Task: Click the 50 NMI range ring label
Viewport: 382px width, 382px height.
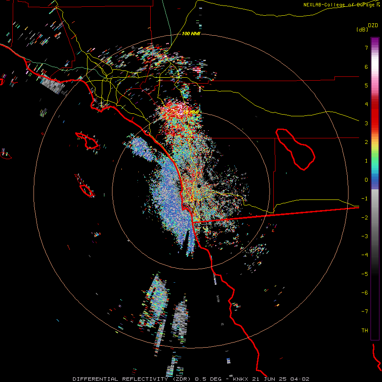Action: [x=191, y=112]
